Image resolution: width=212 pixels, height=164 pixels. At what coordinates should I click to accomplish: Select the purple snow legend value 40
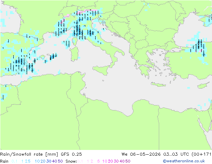[122, 161]
